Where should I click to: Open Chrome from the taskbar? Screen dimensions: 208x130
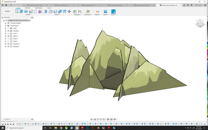61,128
